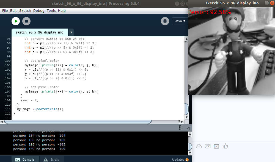This screenshot has height=162, width=275.
Task: Click the 'g = p2;' line
Action: [56, 74]
